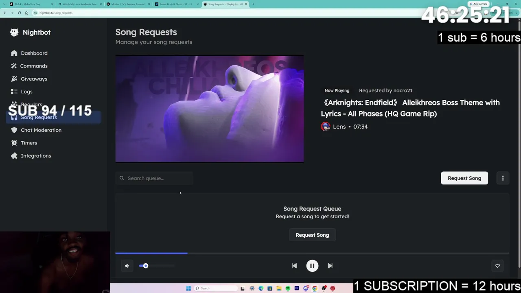The image size is (521, 293).
Task: Select Chat Moderation in sidebar
Action: pos(41,130)
